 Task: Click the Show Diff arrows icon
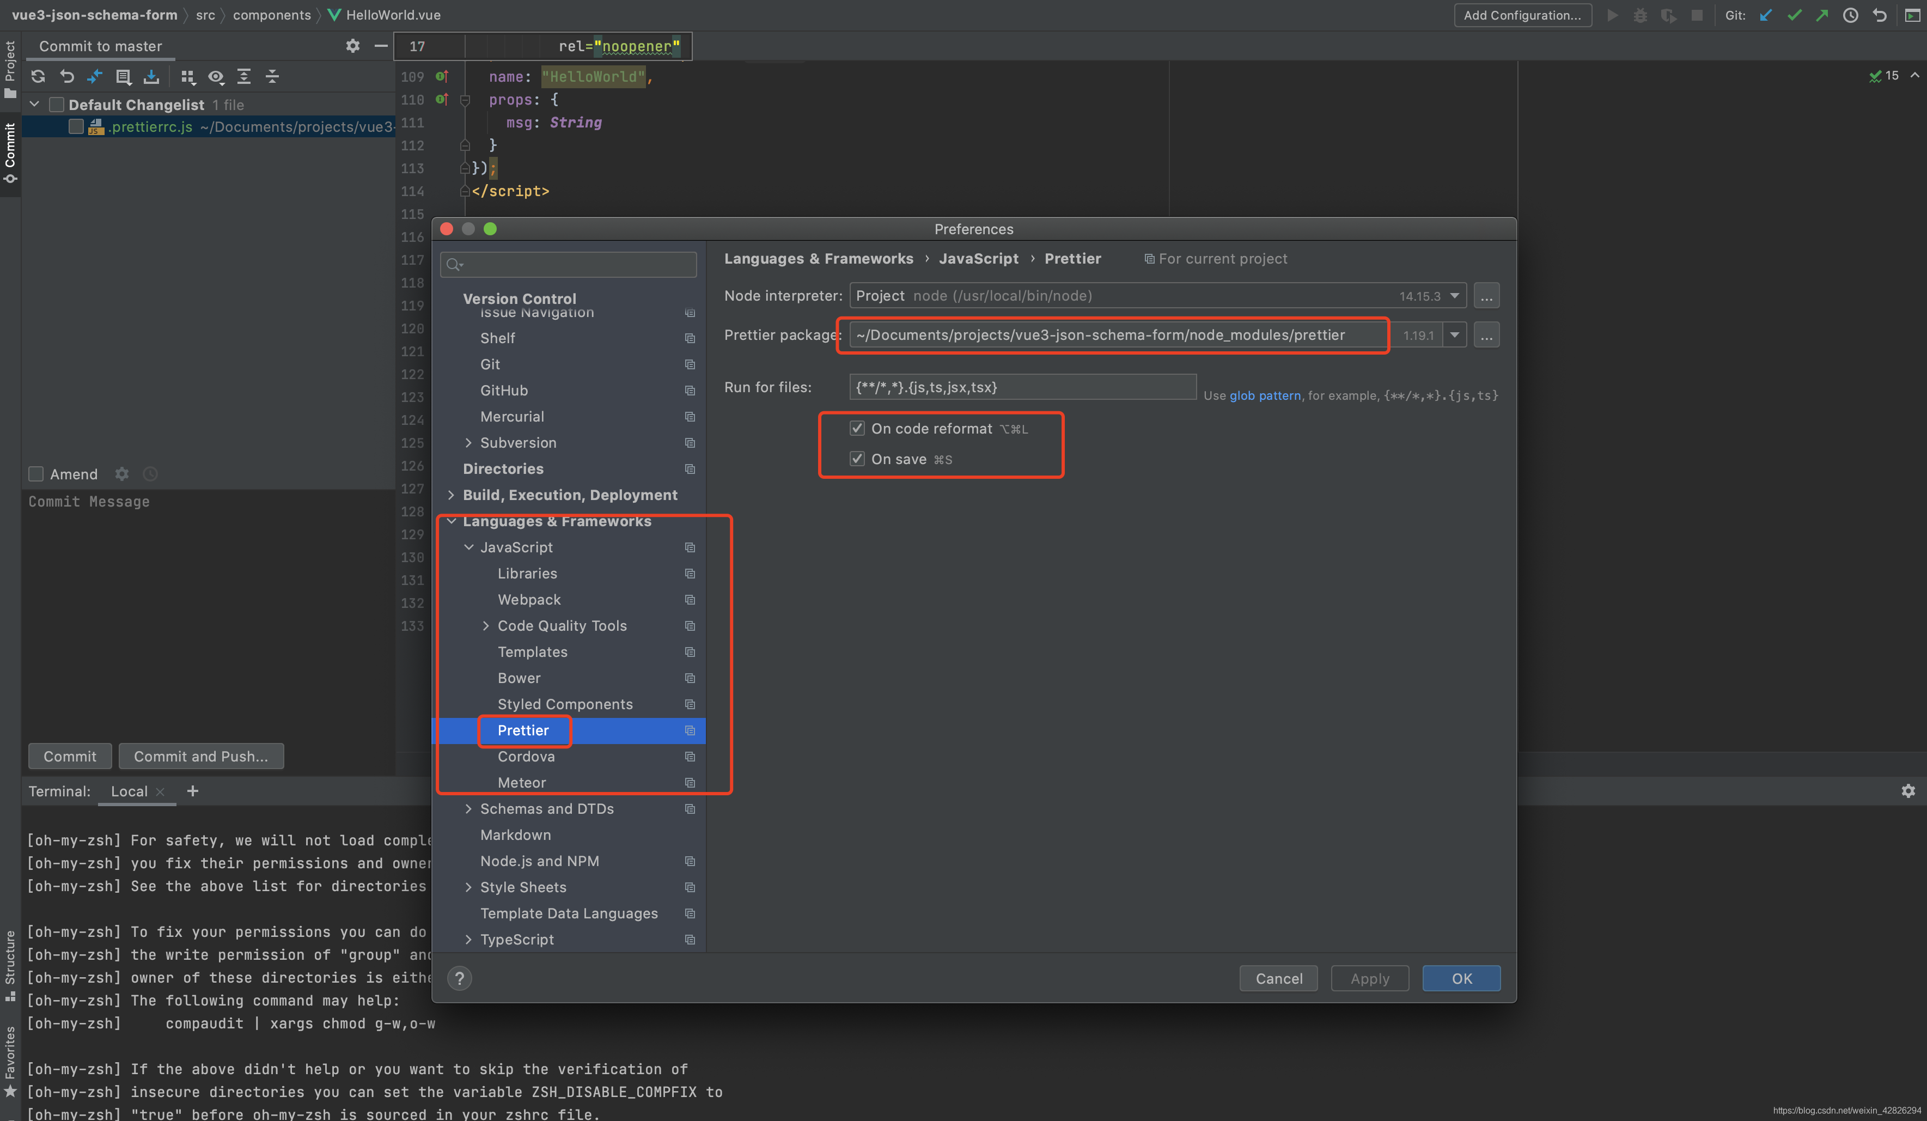tap(95, 76)
